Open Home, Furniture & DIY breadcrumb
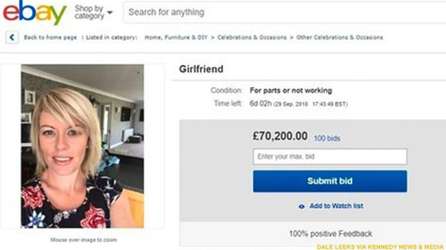The width and height of the screenshot is (446, 250). pyautogui.click(x=176, y=38)
